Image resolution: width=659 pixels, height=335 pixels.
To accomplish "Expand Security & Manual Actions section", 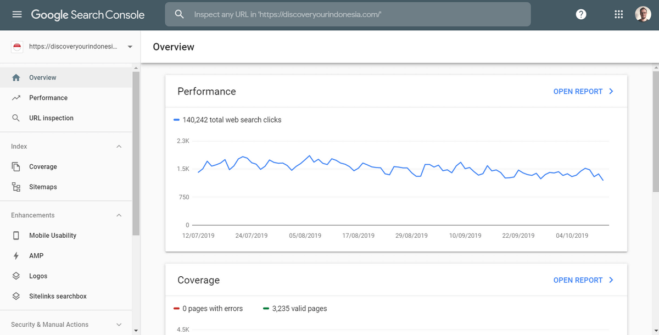I will [119, 325].
